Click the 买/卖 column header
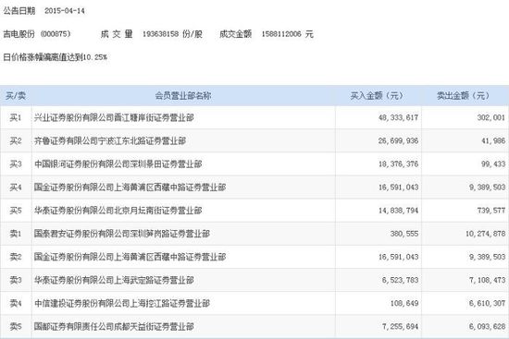The height and width of the screenshot is (339, 509). (16, 96)
